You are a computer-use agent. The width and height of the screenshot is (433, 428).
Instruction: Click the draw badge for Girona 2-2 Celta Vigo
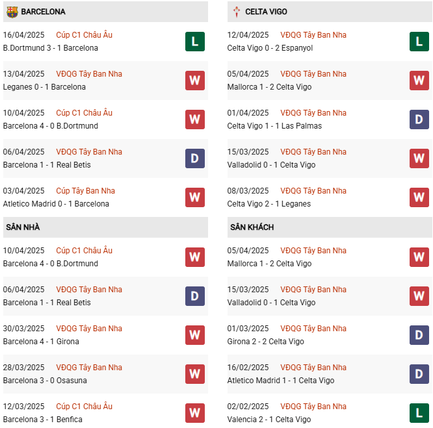[x=419, y=335]
